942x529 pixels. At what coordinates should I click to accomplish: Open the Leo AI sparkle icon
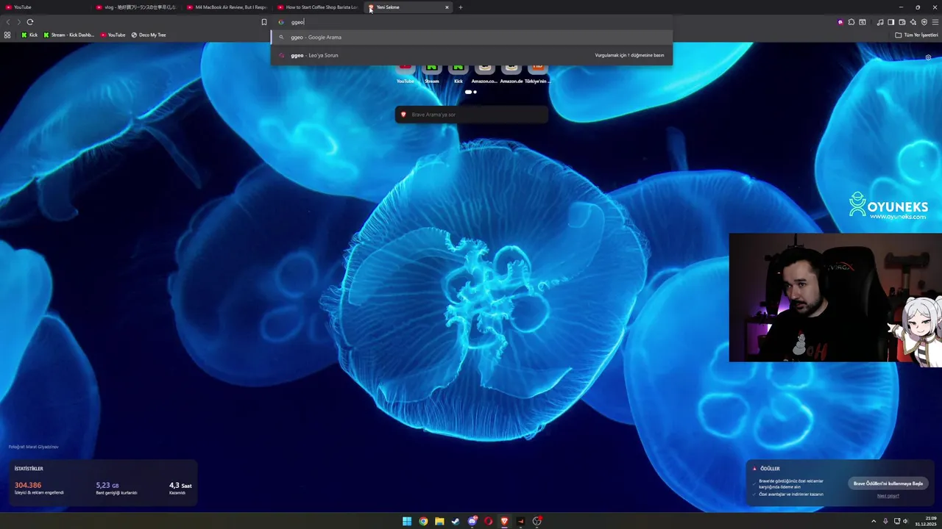point(913,22)
